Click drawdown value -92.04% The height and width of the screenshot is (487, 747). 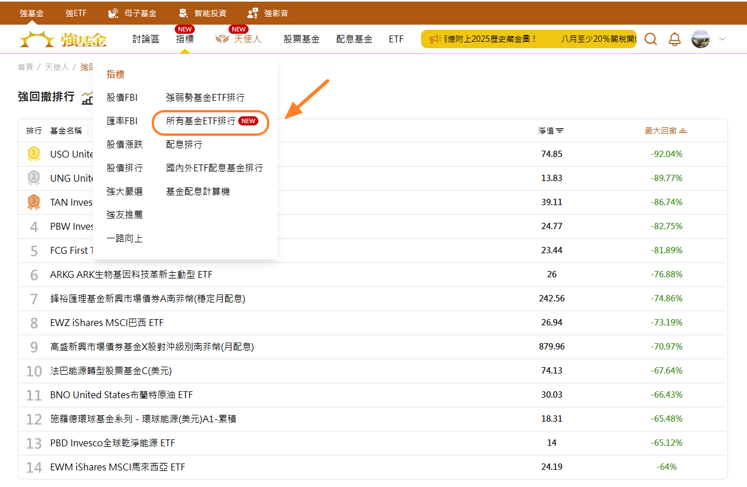coord(666,154)
